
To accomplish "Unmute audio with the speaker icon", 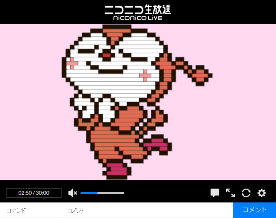I will 73,193.
